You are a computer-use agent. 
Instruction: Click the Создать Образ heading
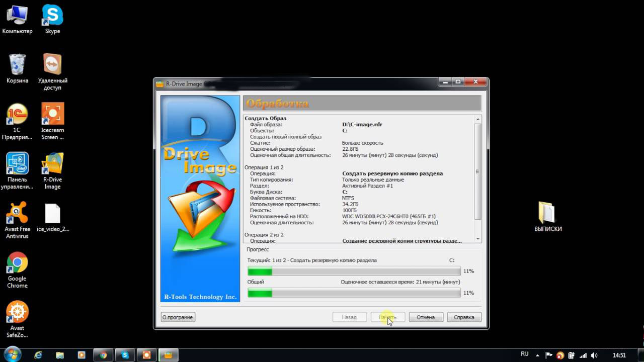265,118
